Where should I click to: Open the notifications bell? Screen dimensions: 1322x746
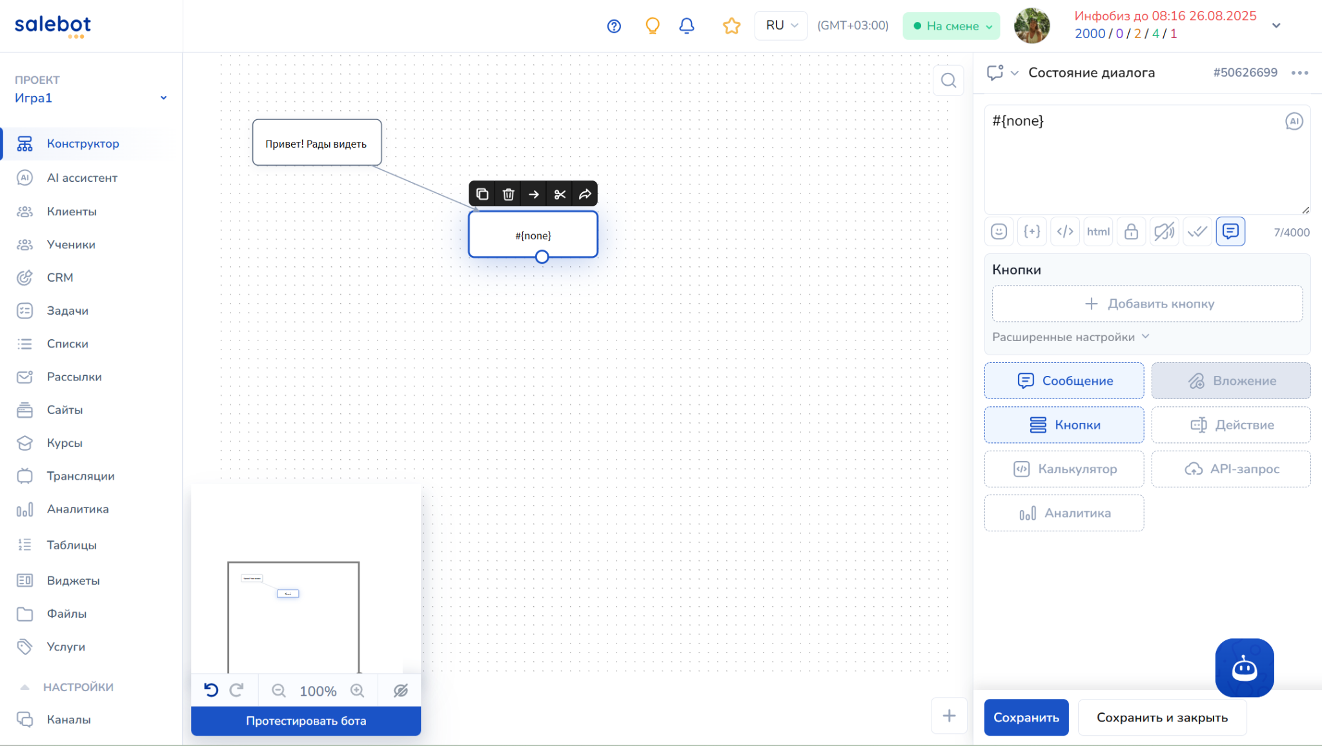(687, 26)
